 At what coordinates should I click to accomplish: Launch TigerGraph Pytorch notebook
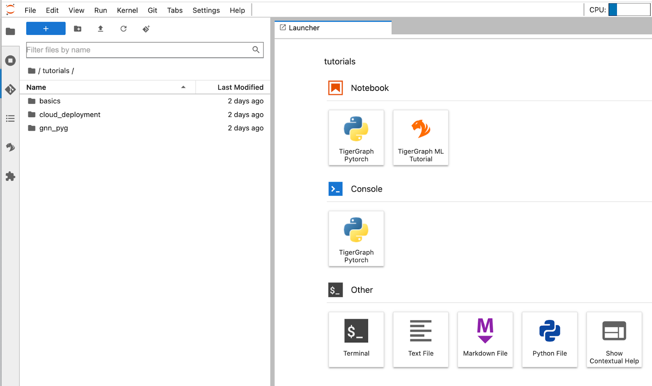(356, 138)
